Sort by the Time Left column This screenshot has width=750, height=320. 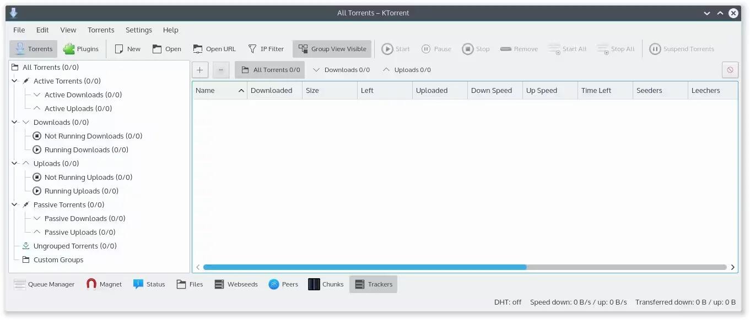click(x=606, y=91)
